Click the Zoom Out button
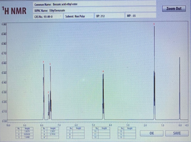Screen dimensions: 191x142 [174, 8]
